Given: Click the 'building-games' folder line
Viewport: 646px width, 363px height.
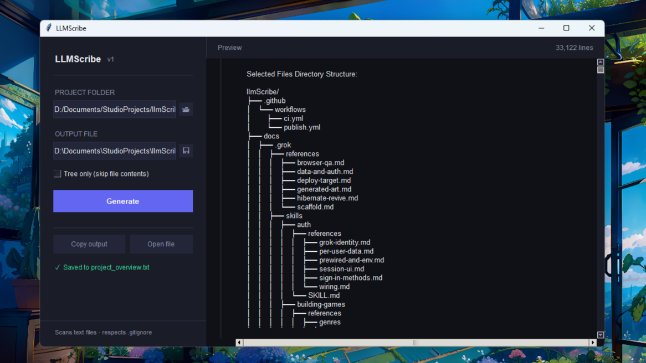Looking at the screenshot, I should click(x=321, y=304).
